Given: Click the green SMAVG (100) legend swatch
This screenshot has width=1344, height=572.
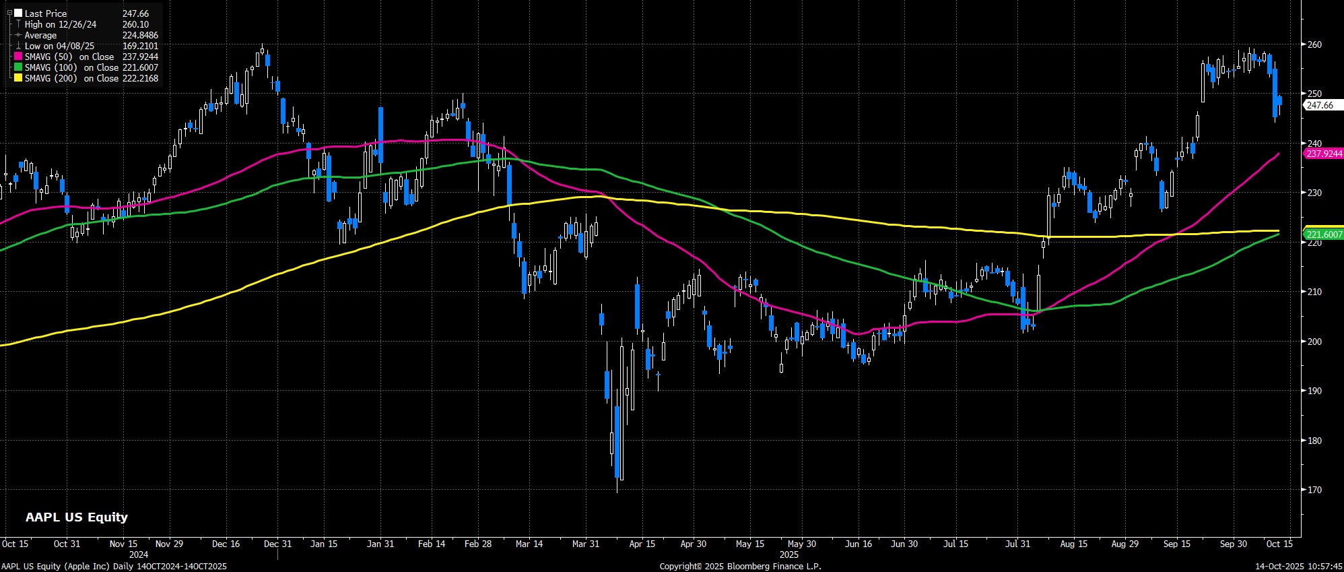Looking at the screenshot, I should (18, 68).
